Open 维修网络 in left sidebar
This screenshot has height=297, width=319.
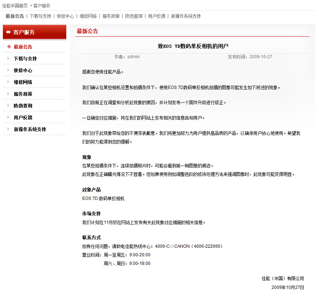tap(23, 82)
